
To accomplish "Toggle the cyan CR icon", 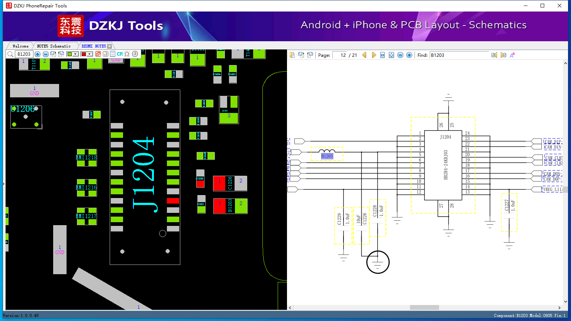I will [x=120, y=54].
